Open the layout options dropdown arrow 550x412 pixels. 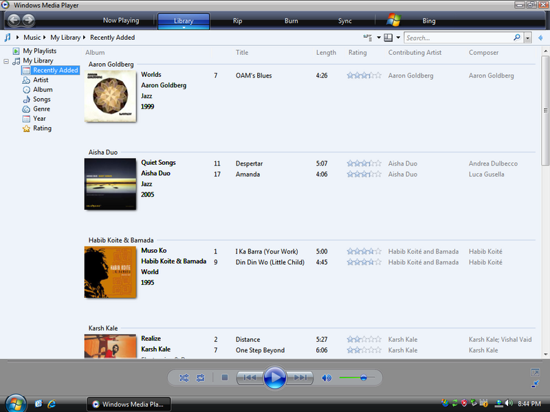coord(398,38)
